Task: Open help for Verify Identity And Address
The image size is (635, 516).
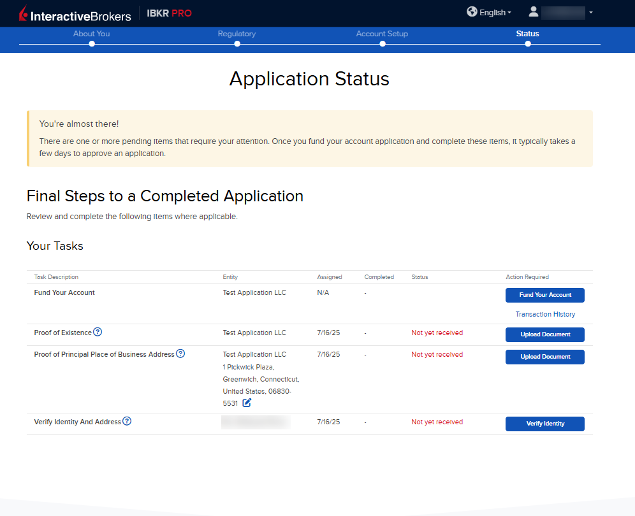Action: 127,421
